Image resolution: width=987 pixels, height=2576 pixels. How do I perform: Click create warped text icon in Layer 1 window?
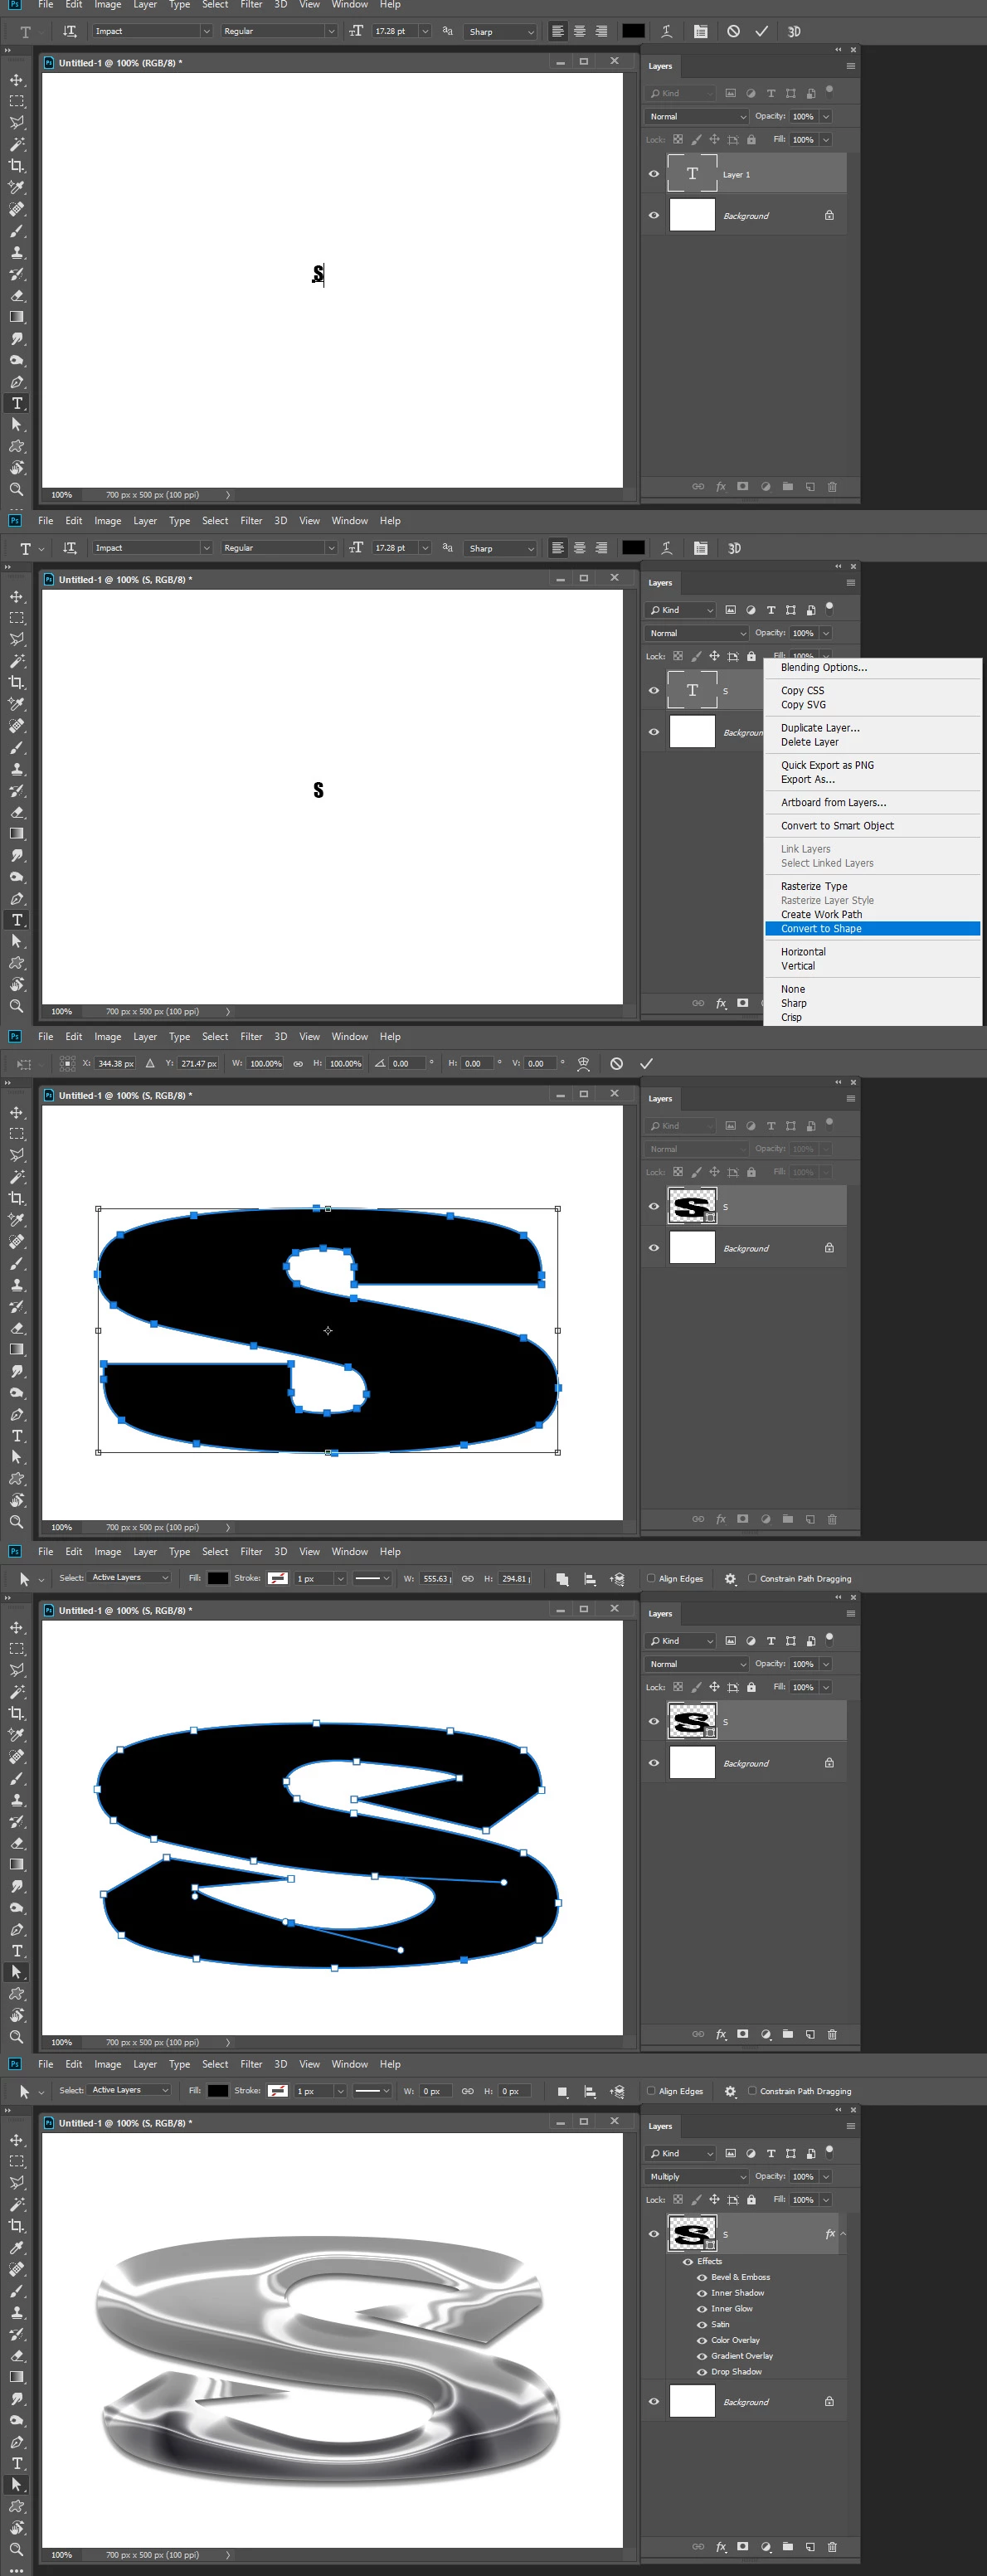(x=667, y=31)
